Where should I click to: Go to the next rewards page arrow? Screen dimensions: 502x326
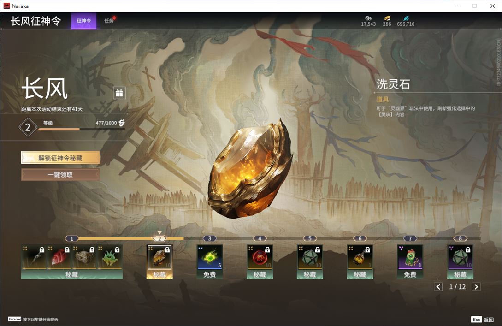click(476, 287)
